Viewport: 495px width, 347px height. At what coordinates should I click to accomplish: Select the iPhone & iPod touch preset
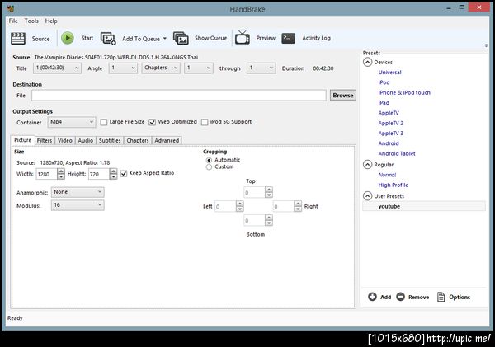[404, 92]
